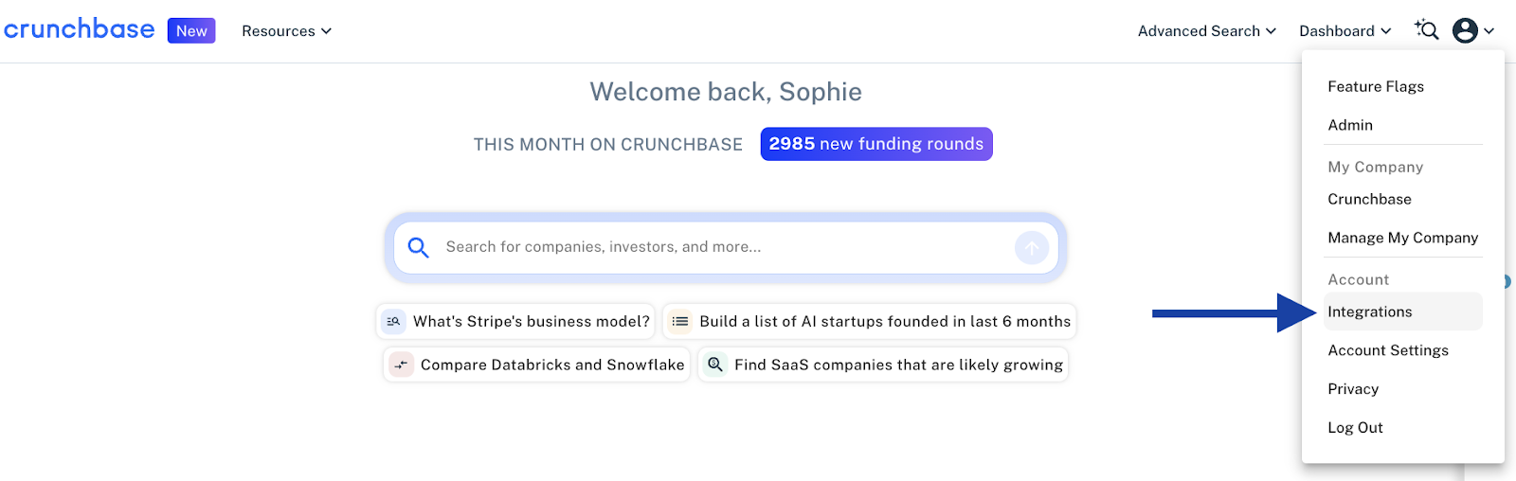Click the New badge beside logo
The image size is (1516, 481).
point(191,31)
